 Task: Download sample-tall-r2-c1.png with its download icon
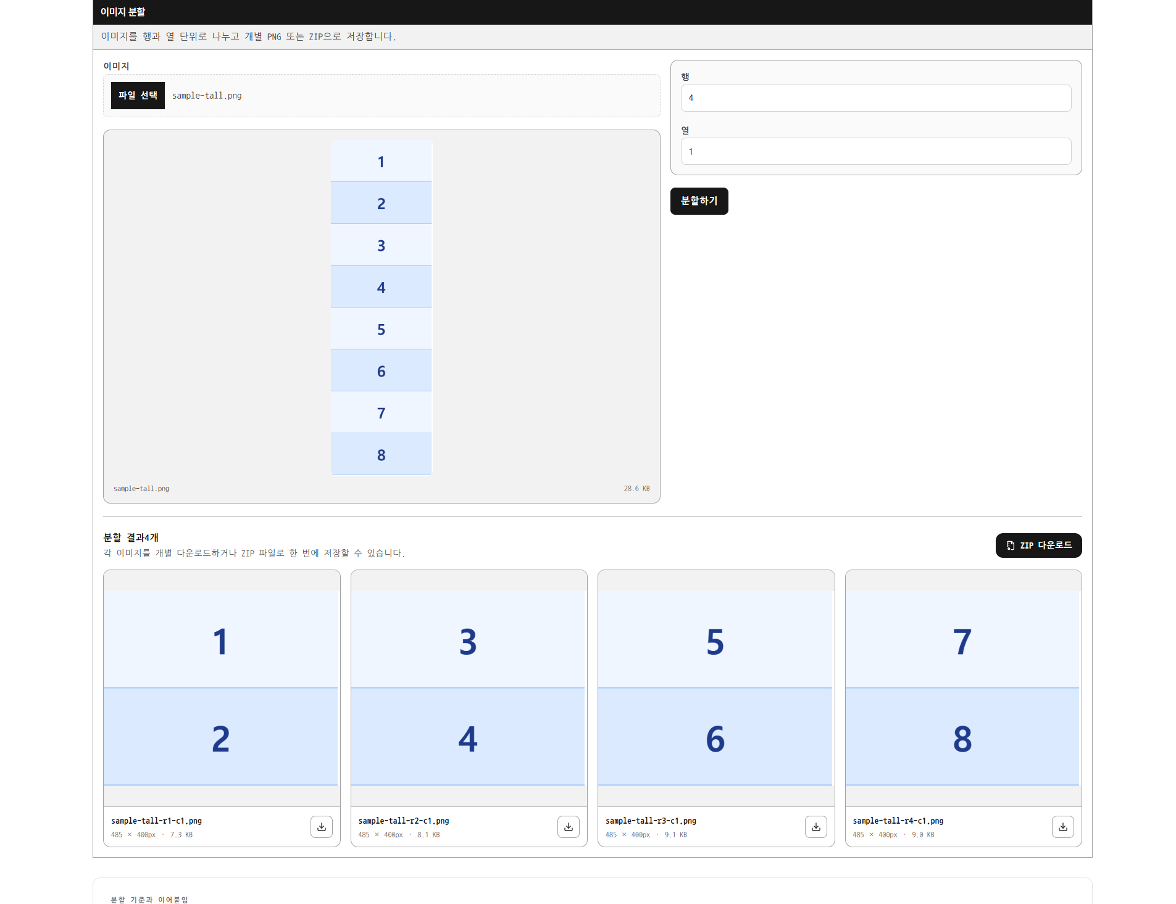(568, 827)
